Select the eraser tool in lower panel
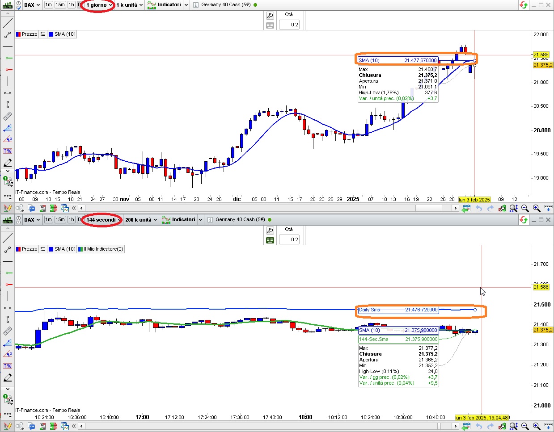The image size is (554, 432). click(8, 377)
